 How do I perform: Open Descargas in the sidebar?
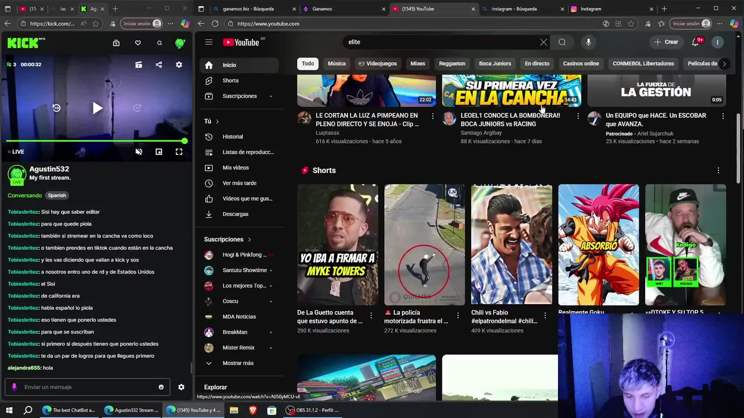(x=240, y=214)
